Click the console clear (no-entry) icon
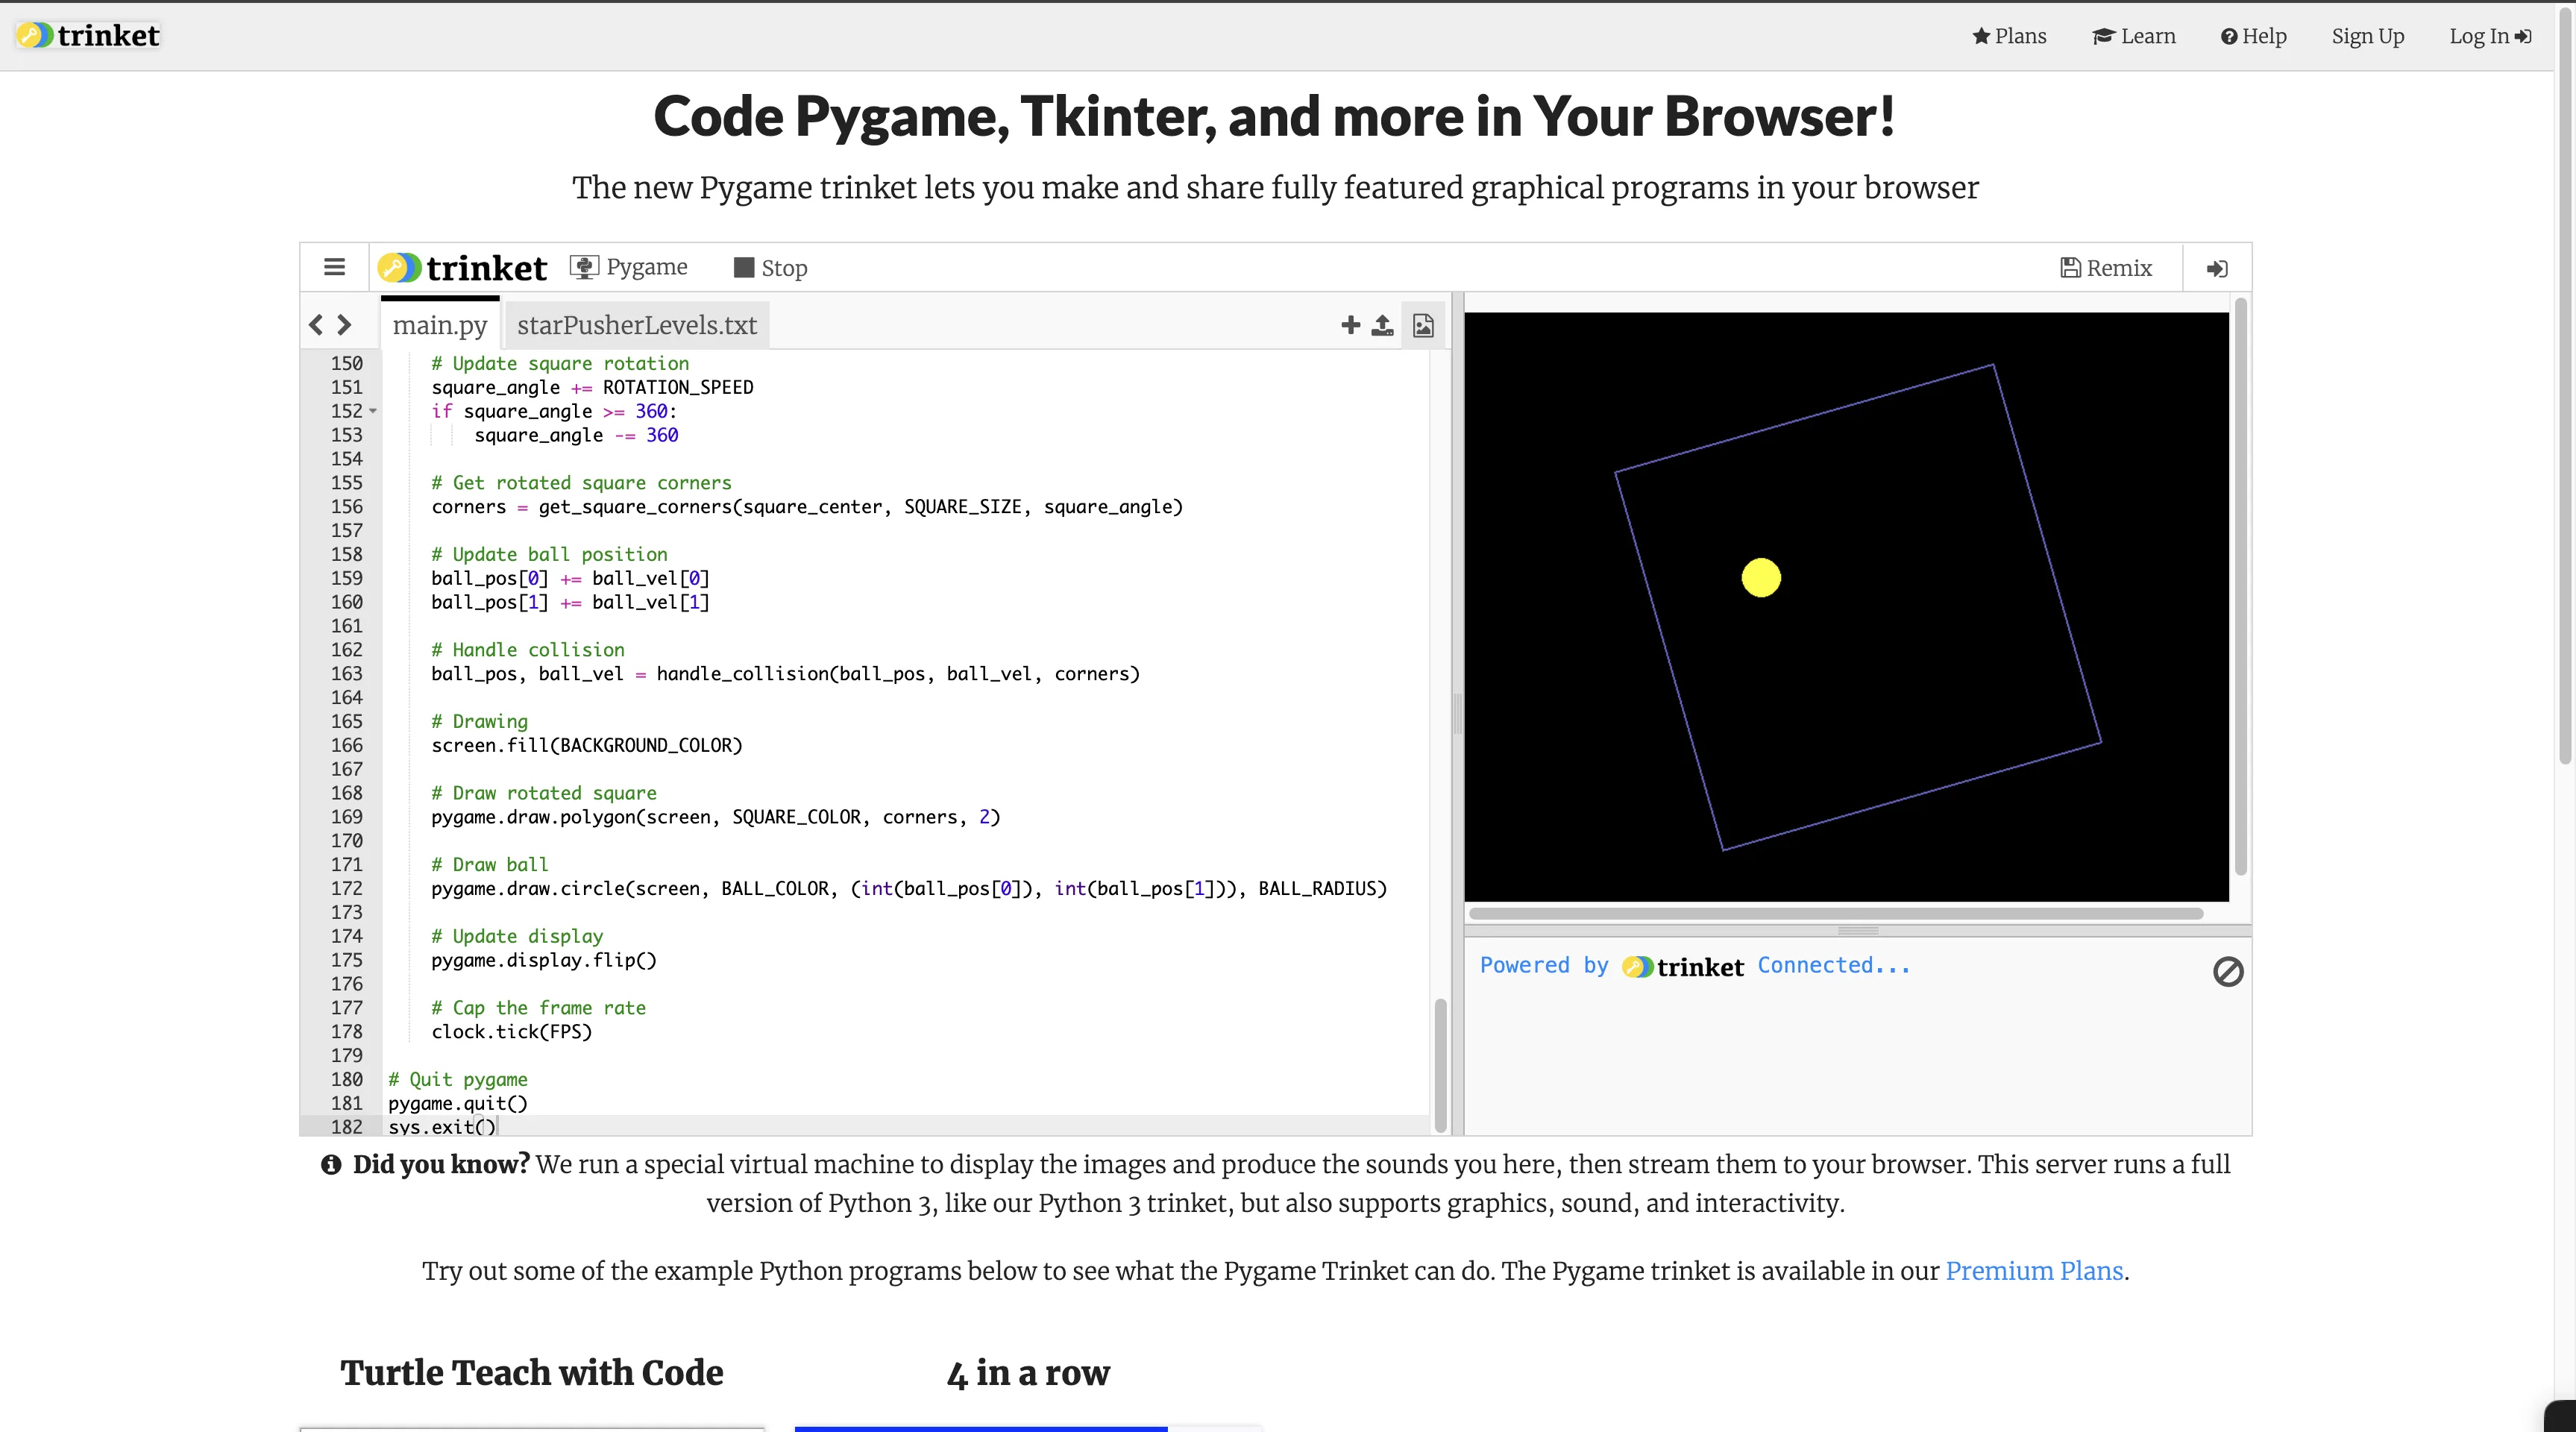 tap(2228, 971)
